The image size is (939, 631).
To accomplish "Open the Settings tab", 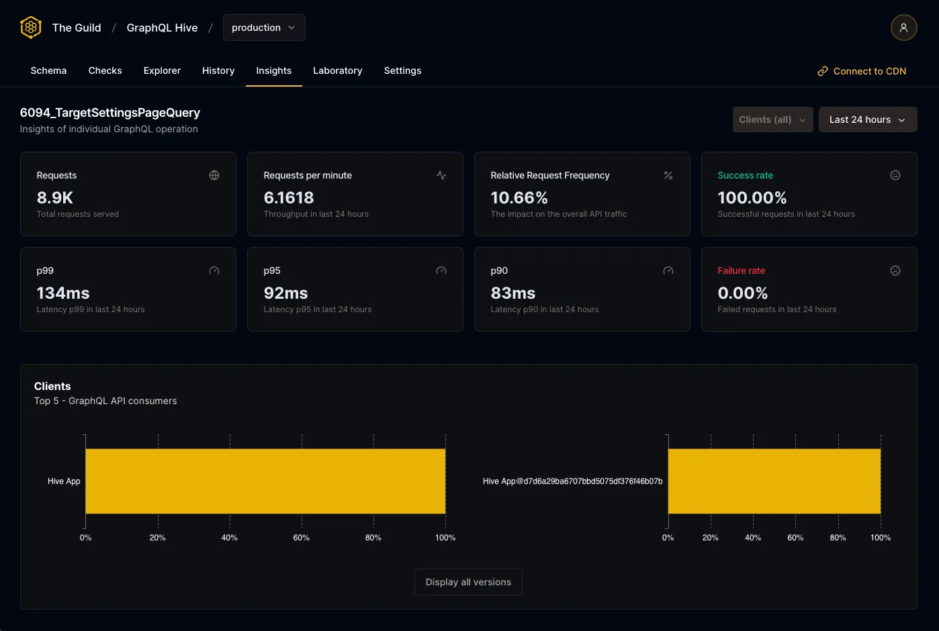I will pyautogui.click(x=402, y=70).
